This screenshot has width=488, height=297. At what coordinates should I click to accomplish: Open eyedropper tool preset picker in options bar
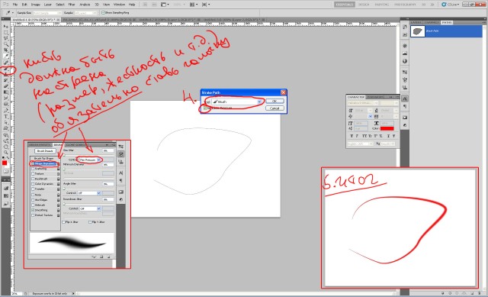coord(9,13)
